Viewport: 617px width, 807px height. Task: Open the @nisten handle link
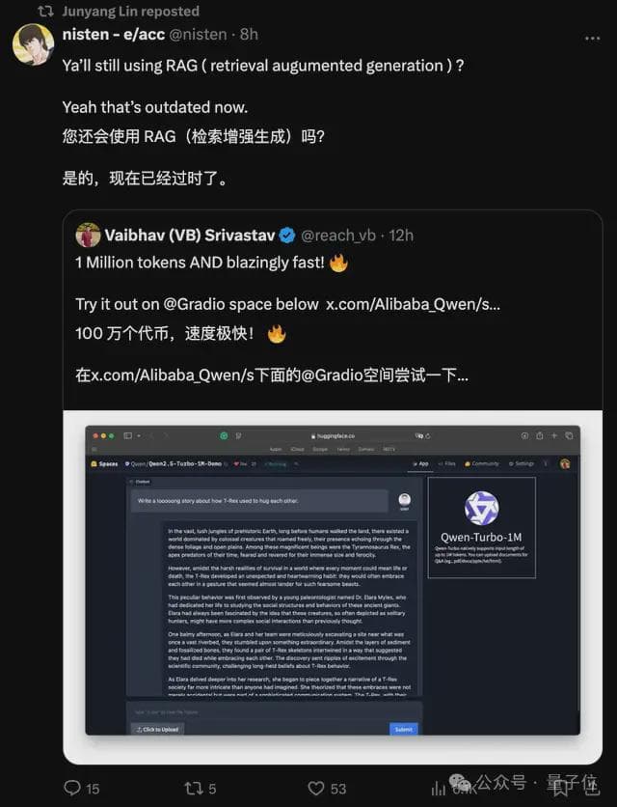coord(198,35)
